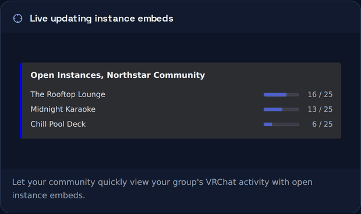The height and width of the screenshot is (214, 361).
Task: Click The Rooftop Lounge capacity bar
Action: pyautogui.click(x=281, y=95)
